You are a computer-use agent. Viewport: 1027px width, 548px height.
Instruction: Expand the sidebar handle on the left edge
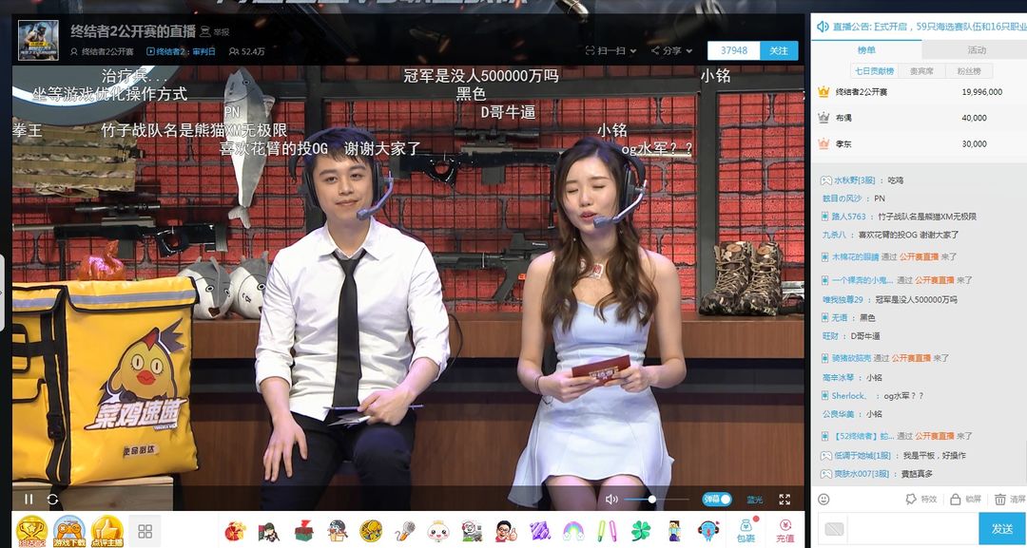(2, 292)
